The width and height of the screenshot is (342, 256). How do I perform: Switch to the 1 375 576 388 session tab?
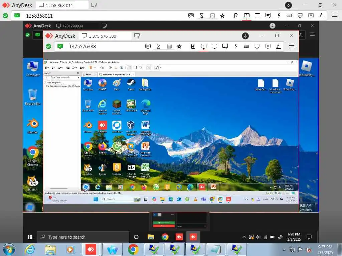105,36
